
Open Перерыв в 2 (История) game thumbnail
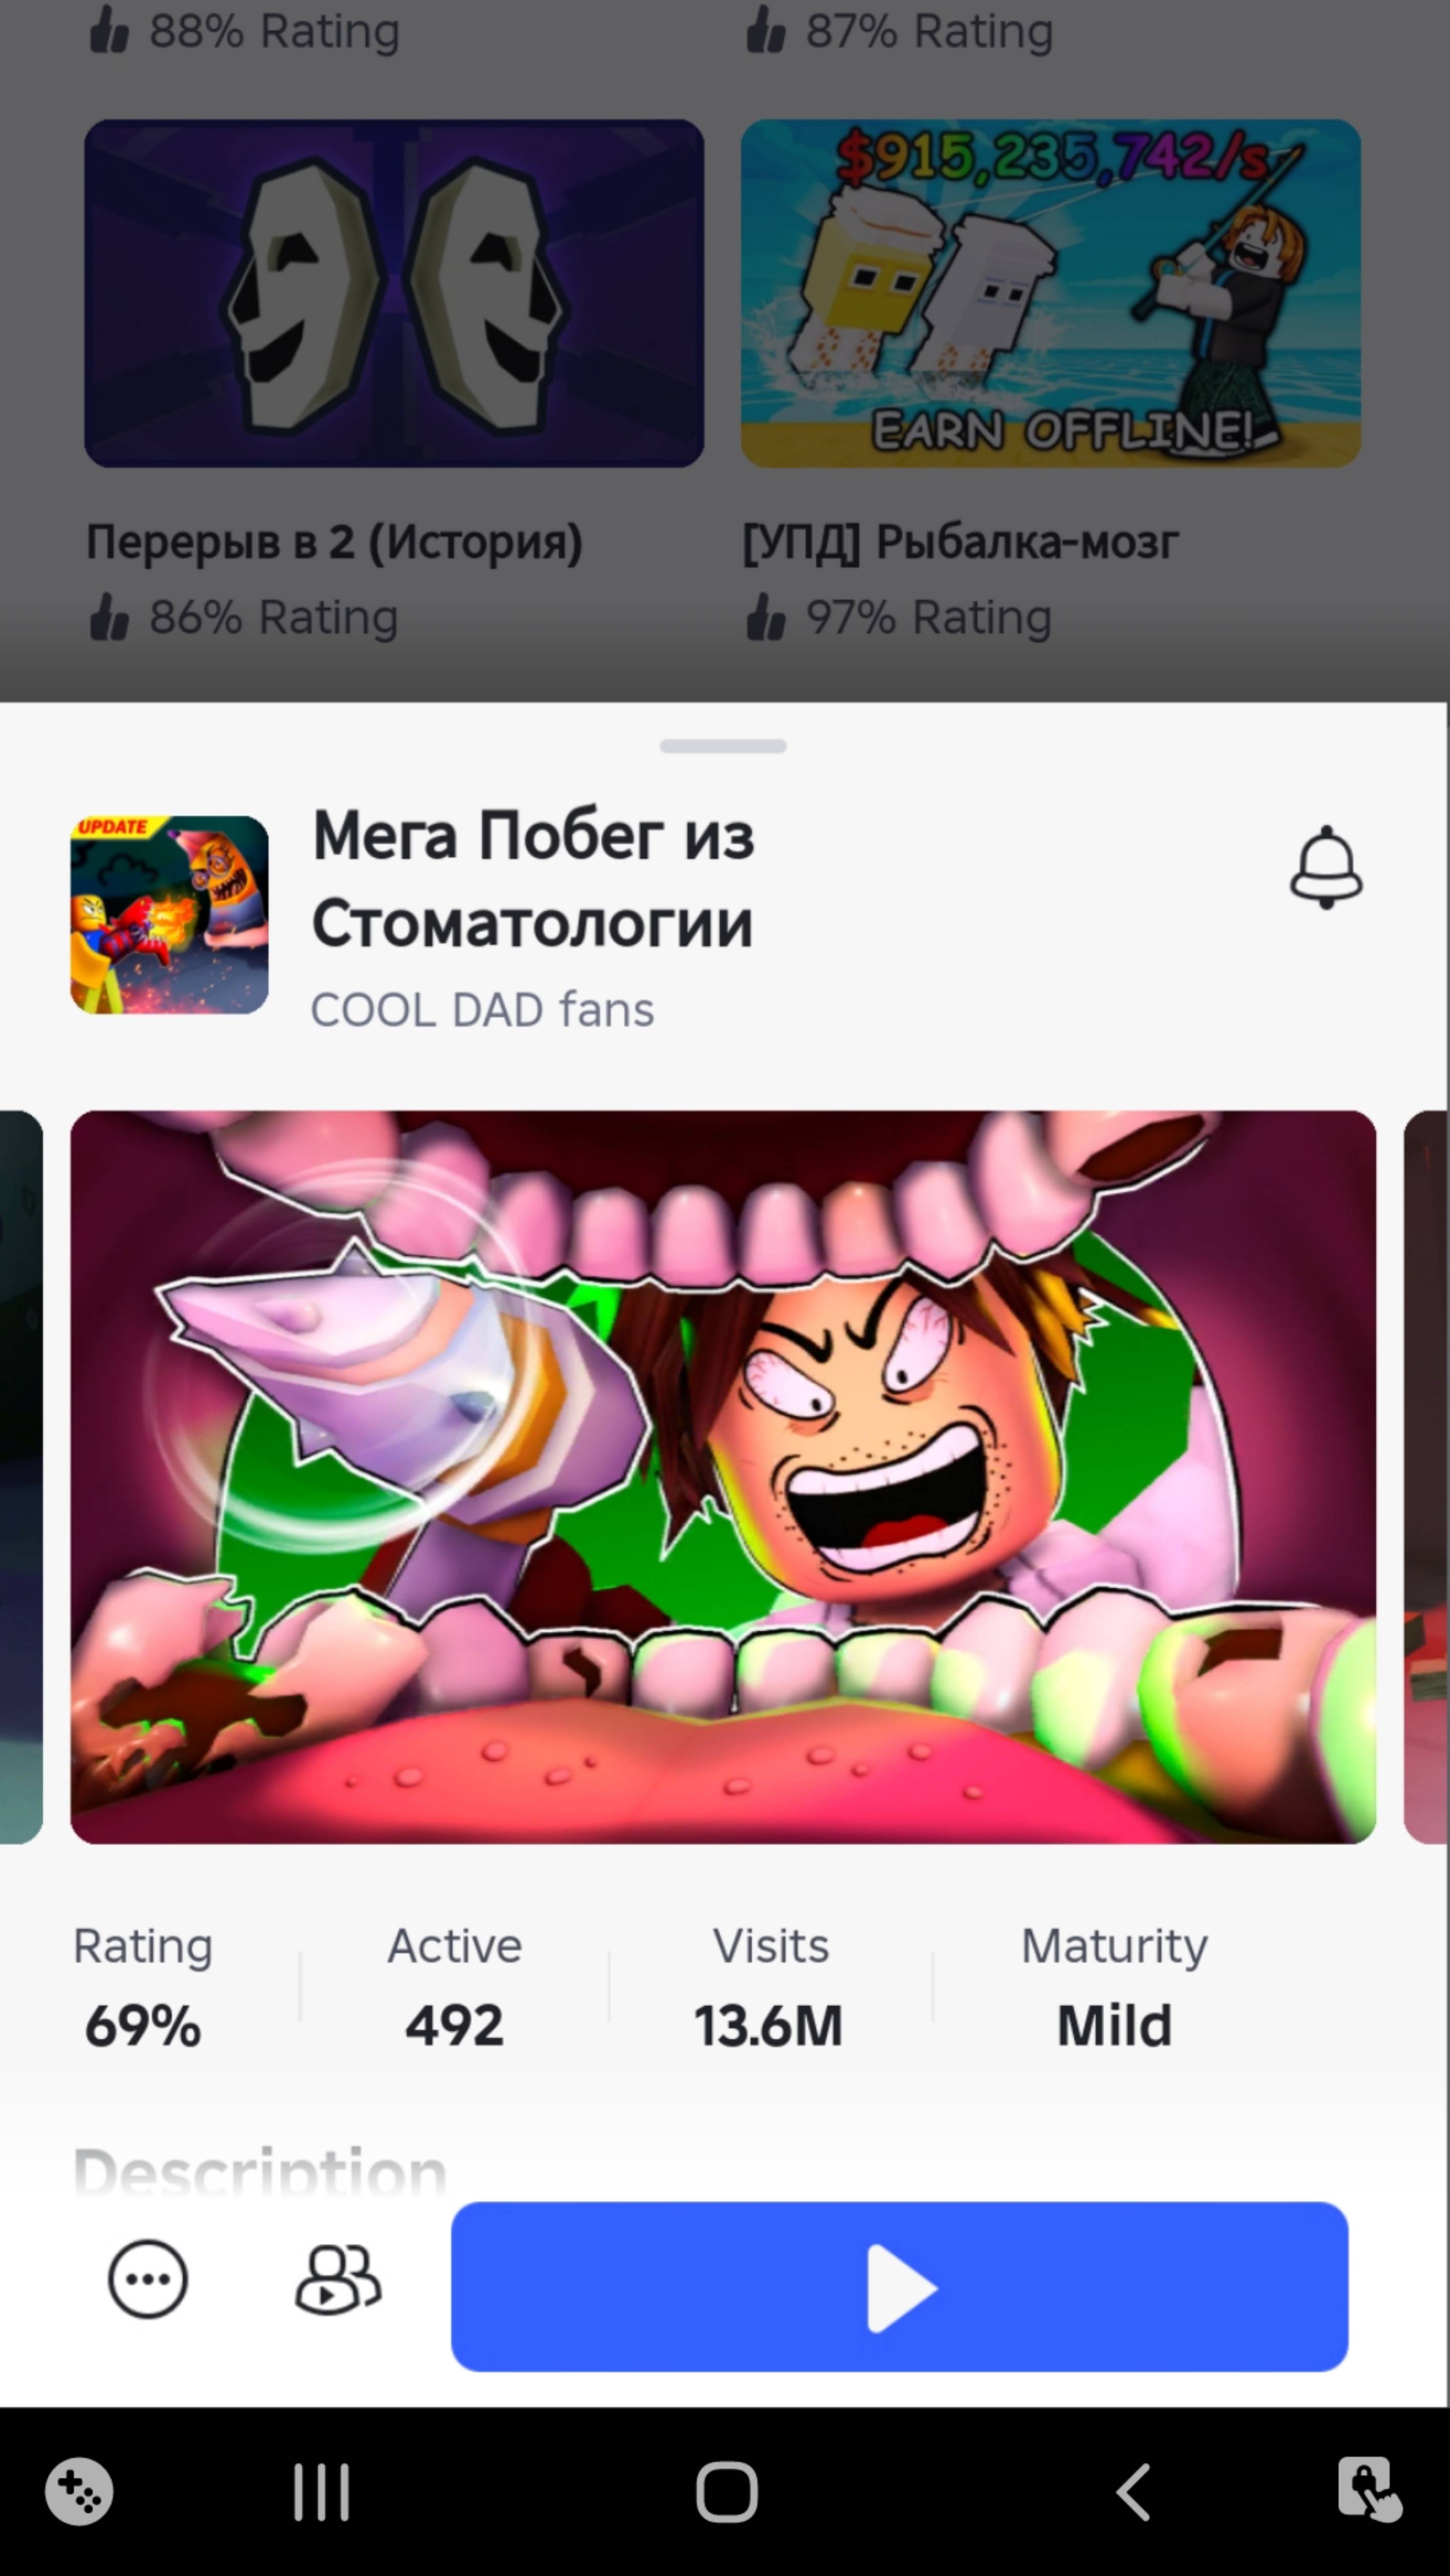(x=393, y=293)
